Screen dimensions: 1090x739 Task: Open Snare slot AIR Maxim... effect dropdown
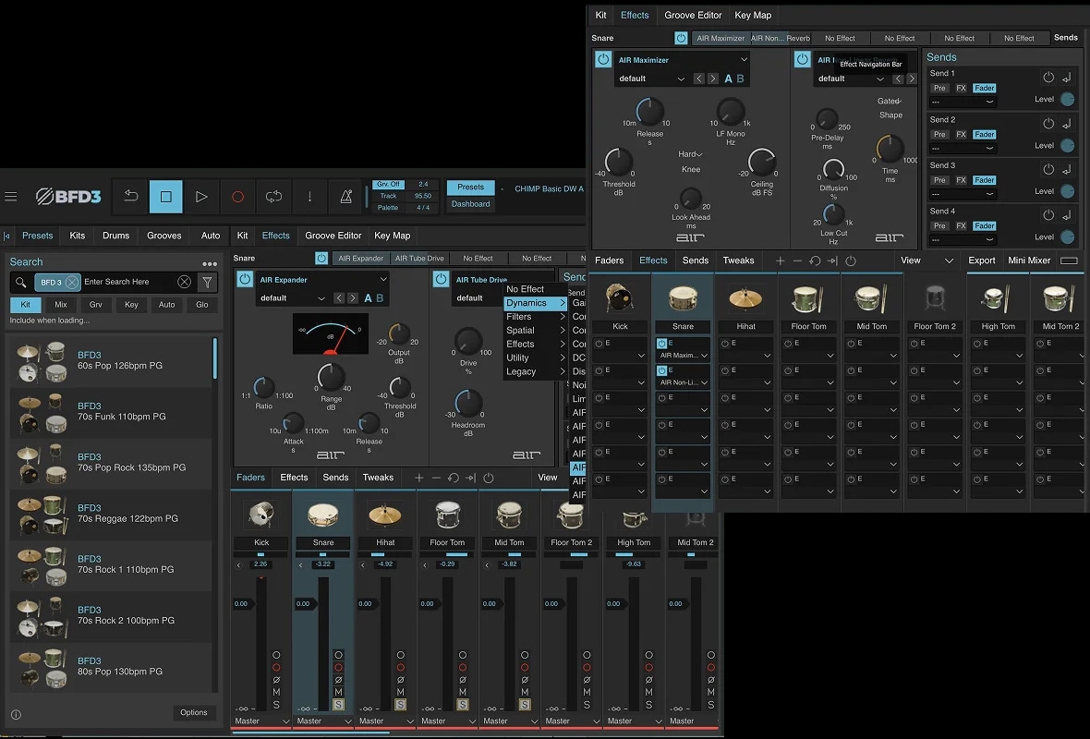pos(683,356)
